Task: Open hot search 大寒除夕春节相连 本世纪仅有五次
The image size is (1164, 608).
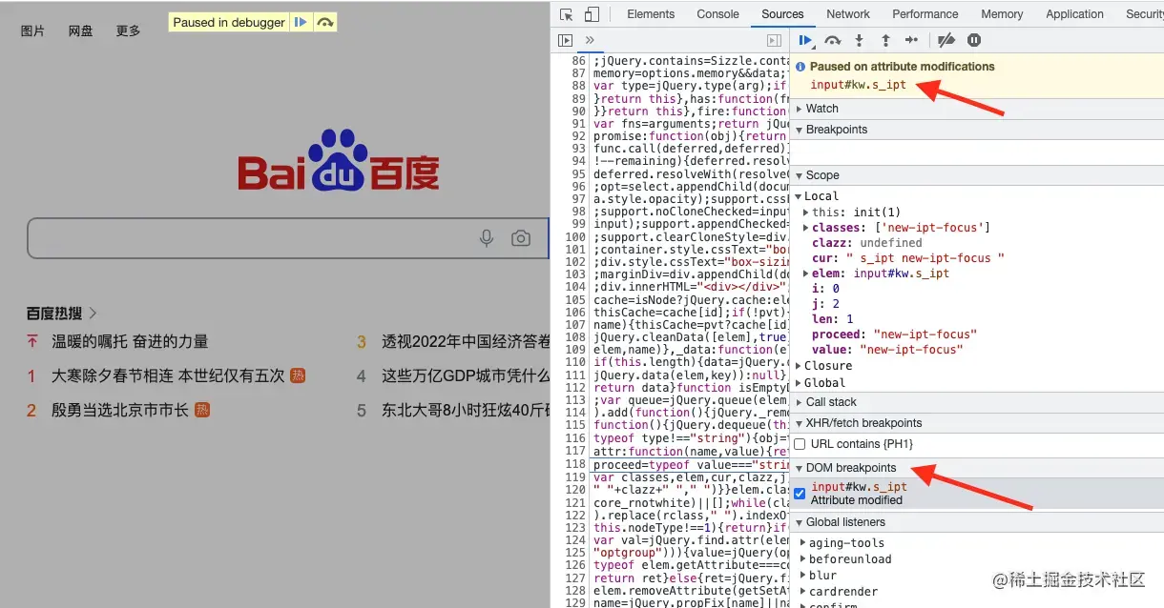Action: coord(168,375)
